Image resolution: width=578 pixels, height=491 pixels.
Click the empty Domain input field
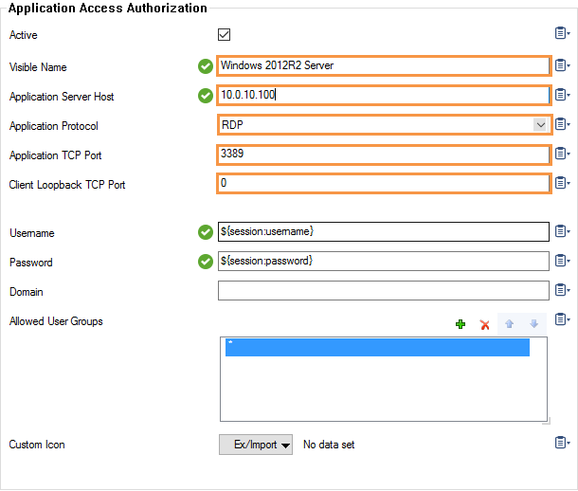(x=384, y=290)
